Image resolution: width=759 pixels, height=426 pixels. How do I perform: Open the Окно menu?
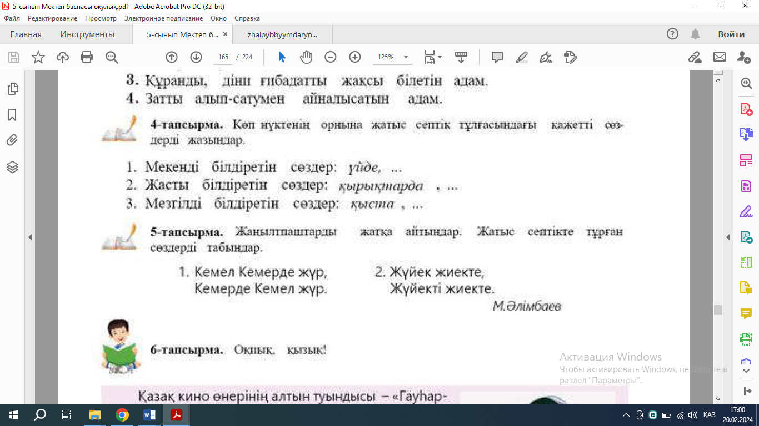219,18
